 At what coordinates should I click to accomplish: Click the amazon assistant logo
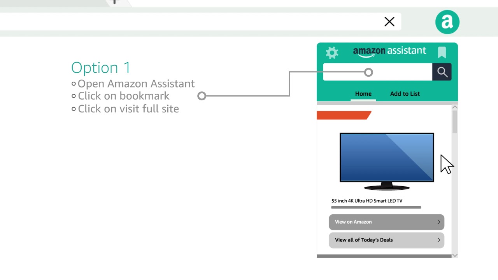389,52
